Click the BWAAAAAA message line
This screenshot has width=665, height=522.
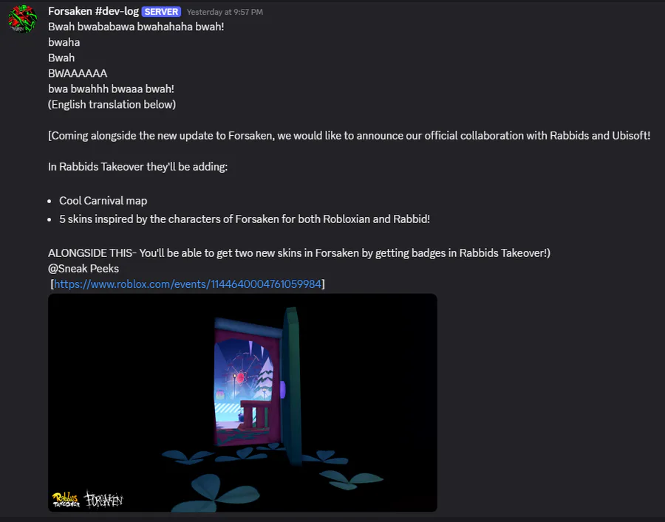(x=78, y=73)
